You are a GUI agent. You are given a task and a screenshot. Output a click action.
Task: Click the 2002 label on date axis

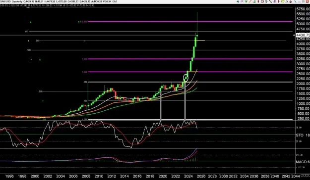pyautogui.click(x=48, y=176)
